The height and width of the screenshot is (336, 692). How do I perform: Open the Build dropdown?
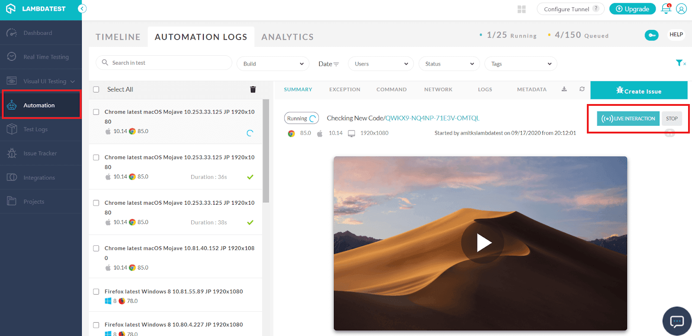(x=273, y=64)
